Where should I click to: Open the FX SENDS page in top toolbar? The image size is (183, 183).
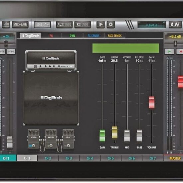click(x=83, y=25)
